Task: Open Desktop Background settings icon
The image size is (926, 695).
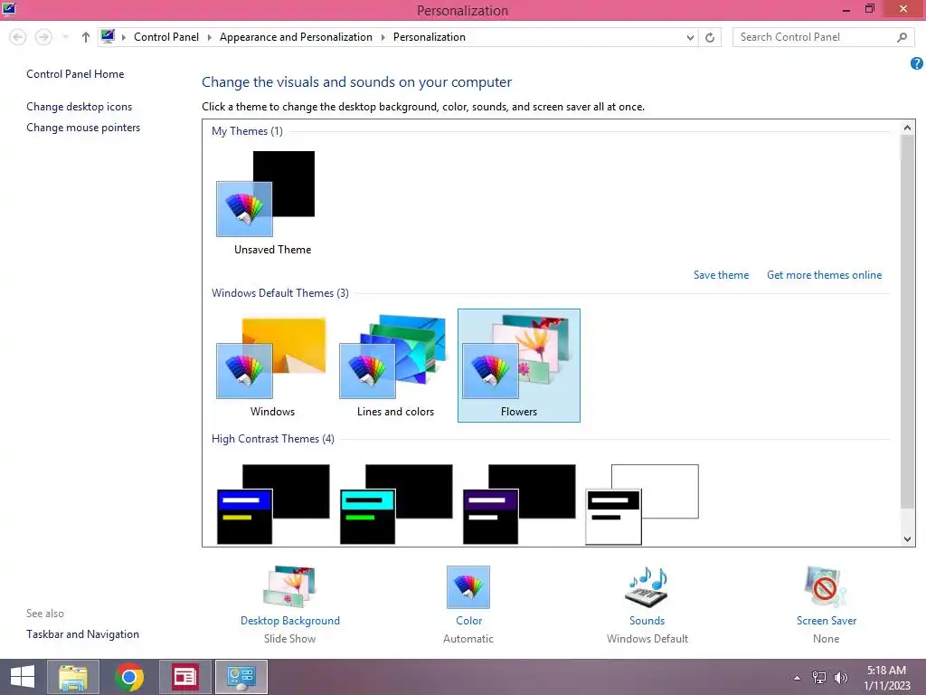Action: [x=289, y=586]
